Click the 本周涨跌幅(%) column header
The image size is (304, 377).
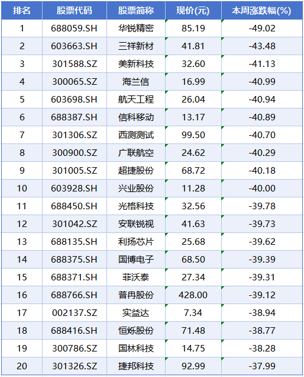262,10
